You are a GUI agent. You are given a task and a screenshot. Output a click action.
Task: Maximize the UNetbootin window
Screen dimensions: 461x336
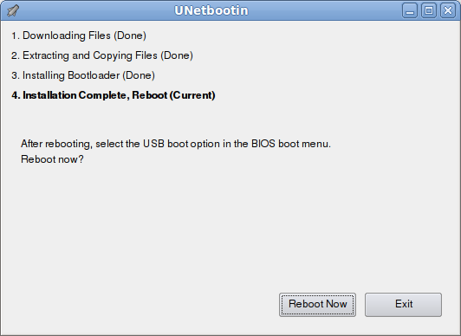coord(429,11)
